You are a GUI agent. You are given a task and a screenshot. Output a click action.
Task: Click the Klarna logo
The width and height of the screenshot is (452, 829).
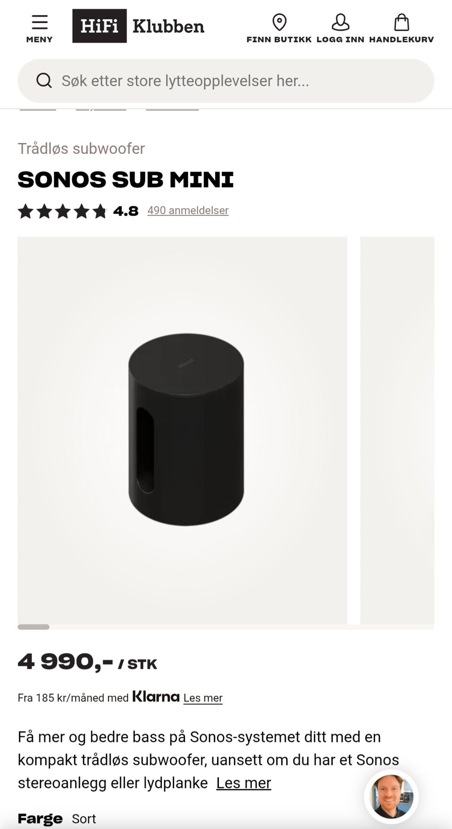(156, 696)
